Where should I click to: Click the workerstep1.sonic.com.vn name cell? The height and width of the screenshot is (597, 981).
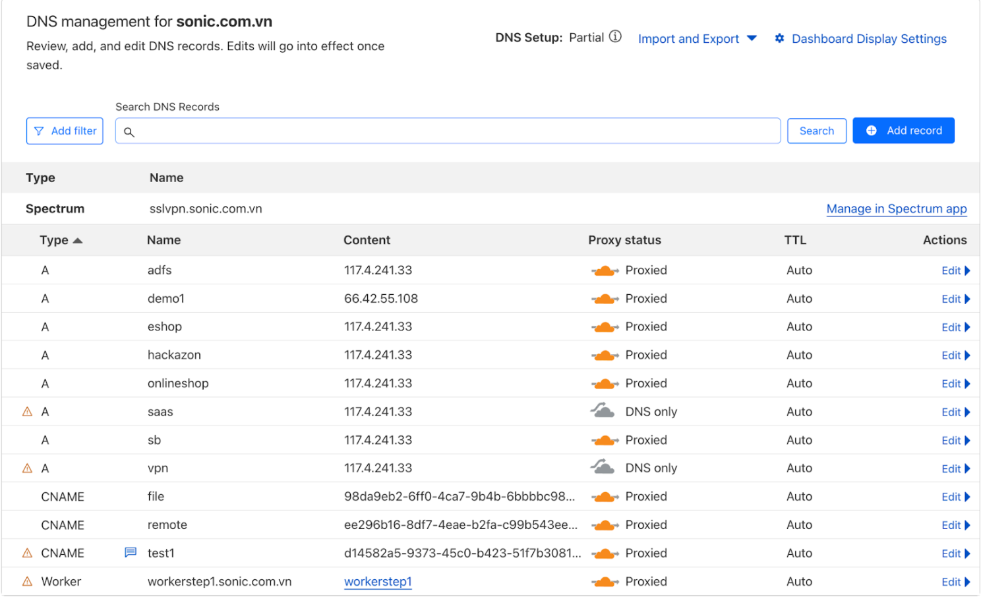click(220, 582)
